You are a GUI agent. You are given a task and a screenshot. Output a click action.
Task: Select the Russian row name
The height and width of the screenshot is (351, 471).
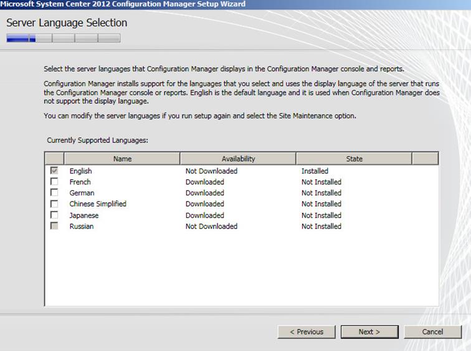82,226
